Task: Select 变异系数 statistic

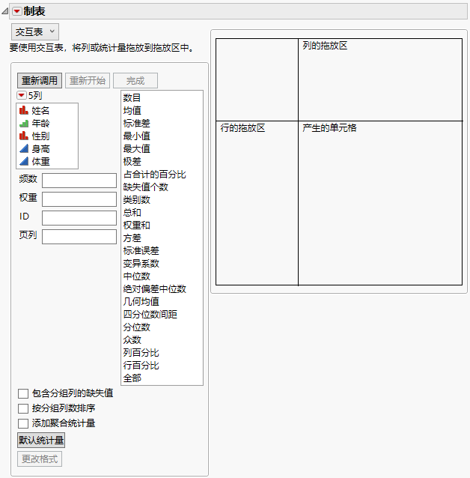Action: (x=141, y=264)
